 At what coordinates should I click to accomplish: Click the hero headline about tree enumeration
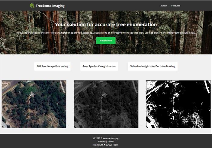click(x=106, y=25)
